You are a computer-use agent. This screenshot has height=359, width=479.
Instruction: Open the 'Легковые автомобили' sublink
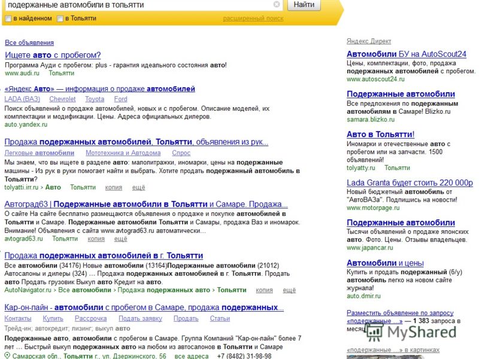[x=40, y=153]
